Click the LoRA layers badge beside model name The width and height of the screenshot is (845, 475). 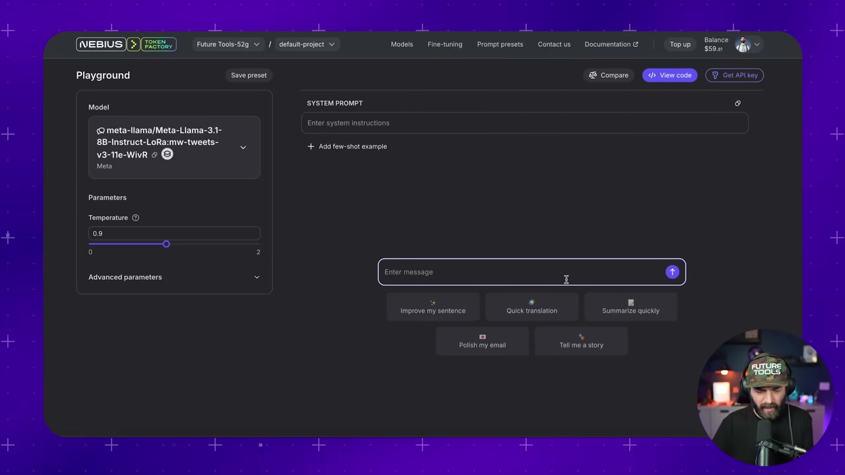click(x=167, y=154)
